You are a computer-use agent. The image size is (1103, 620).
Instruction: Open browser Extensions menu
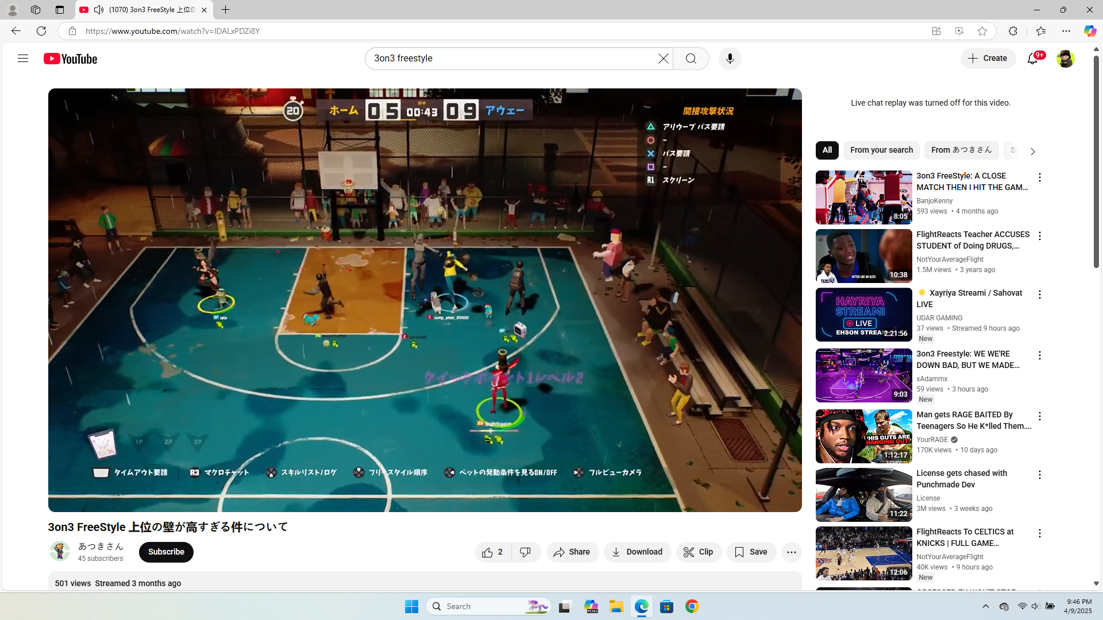point(1013,31)
